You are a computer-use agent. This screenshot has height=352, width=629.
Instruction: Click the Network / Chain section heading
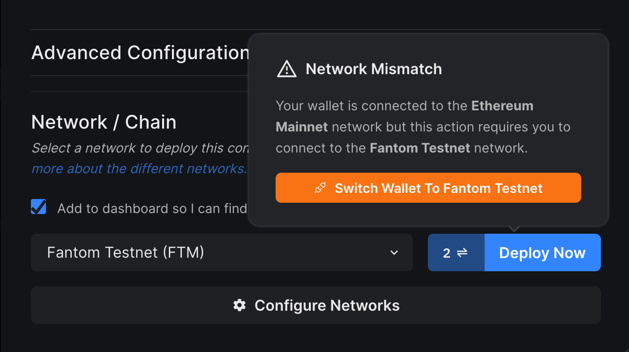point(104,122)
